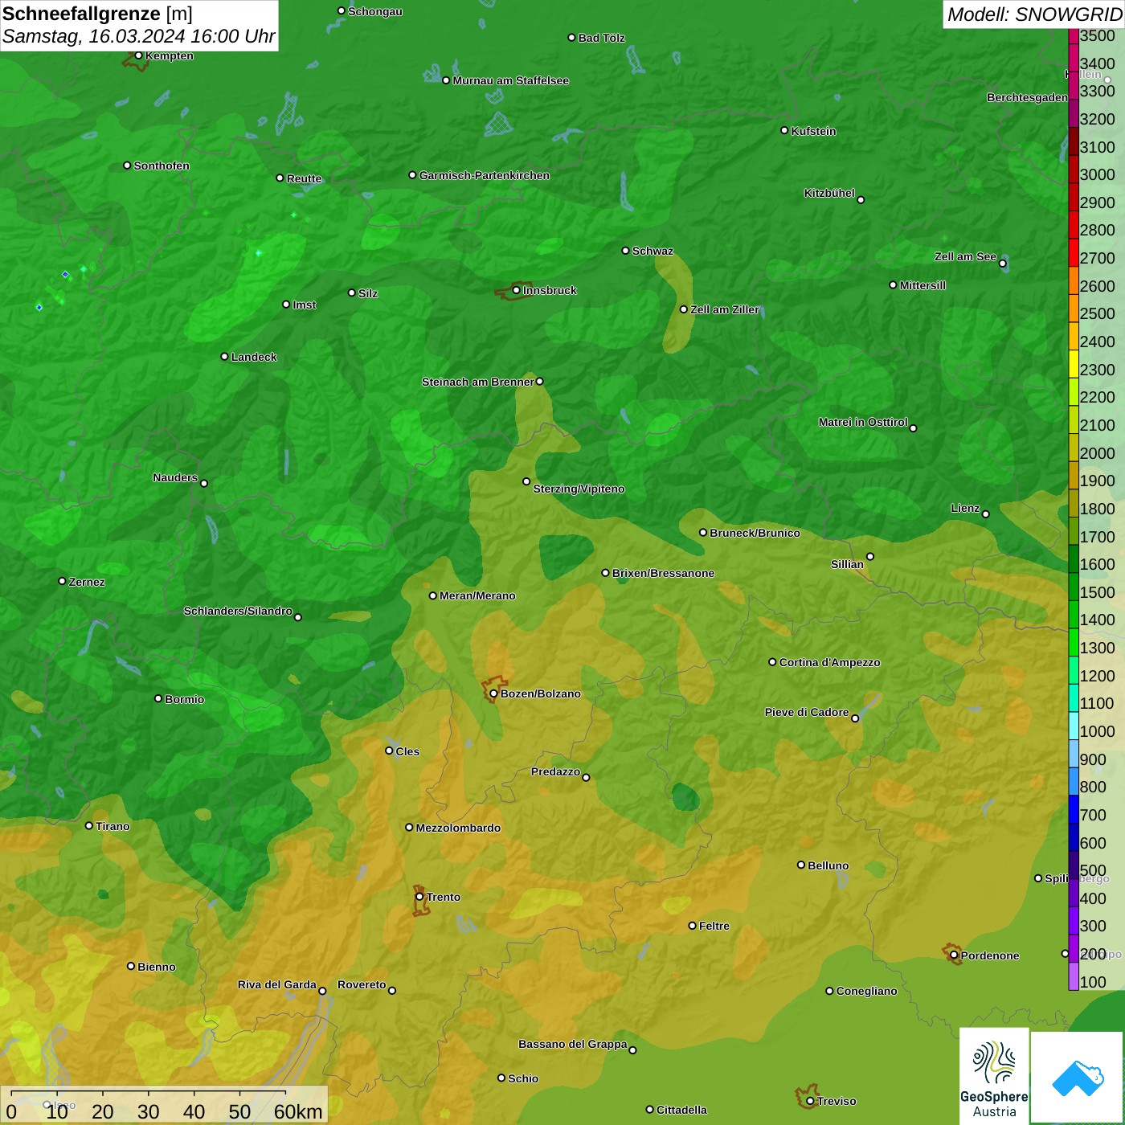The image size is (1125, 1125).
Task: Click the Berchtesgaden label
Action: (1027, 97)
